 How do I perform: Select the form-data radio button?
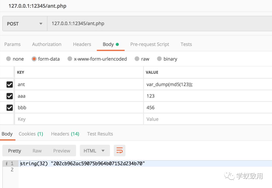click(34, 59)
